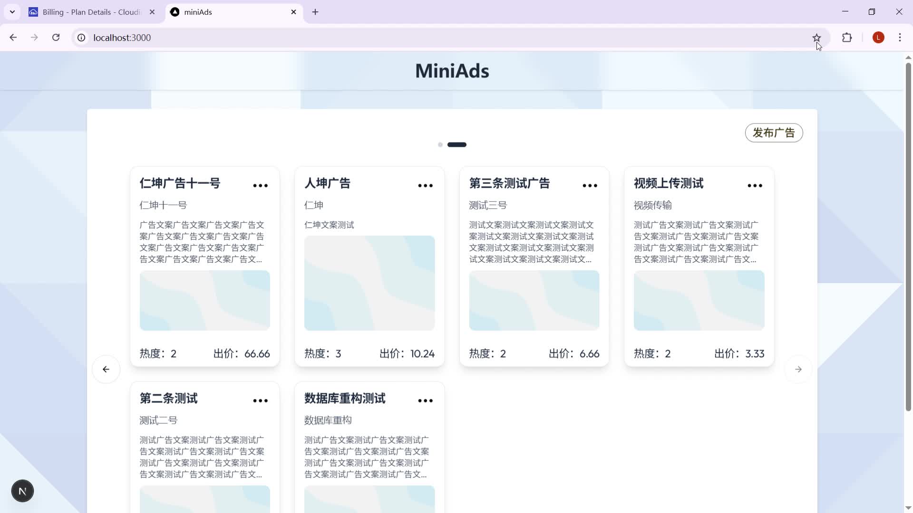Open options menu for 视频上传测试 card
Screen dimensions: 913x513
(755, 186)
